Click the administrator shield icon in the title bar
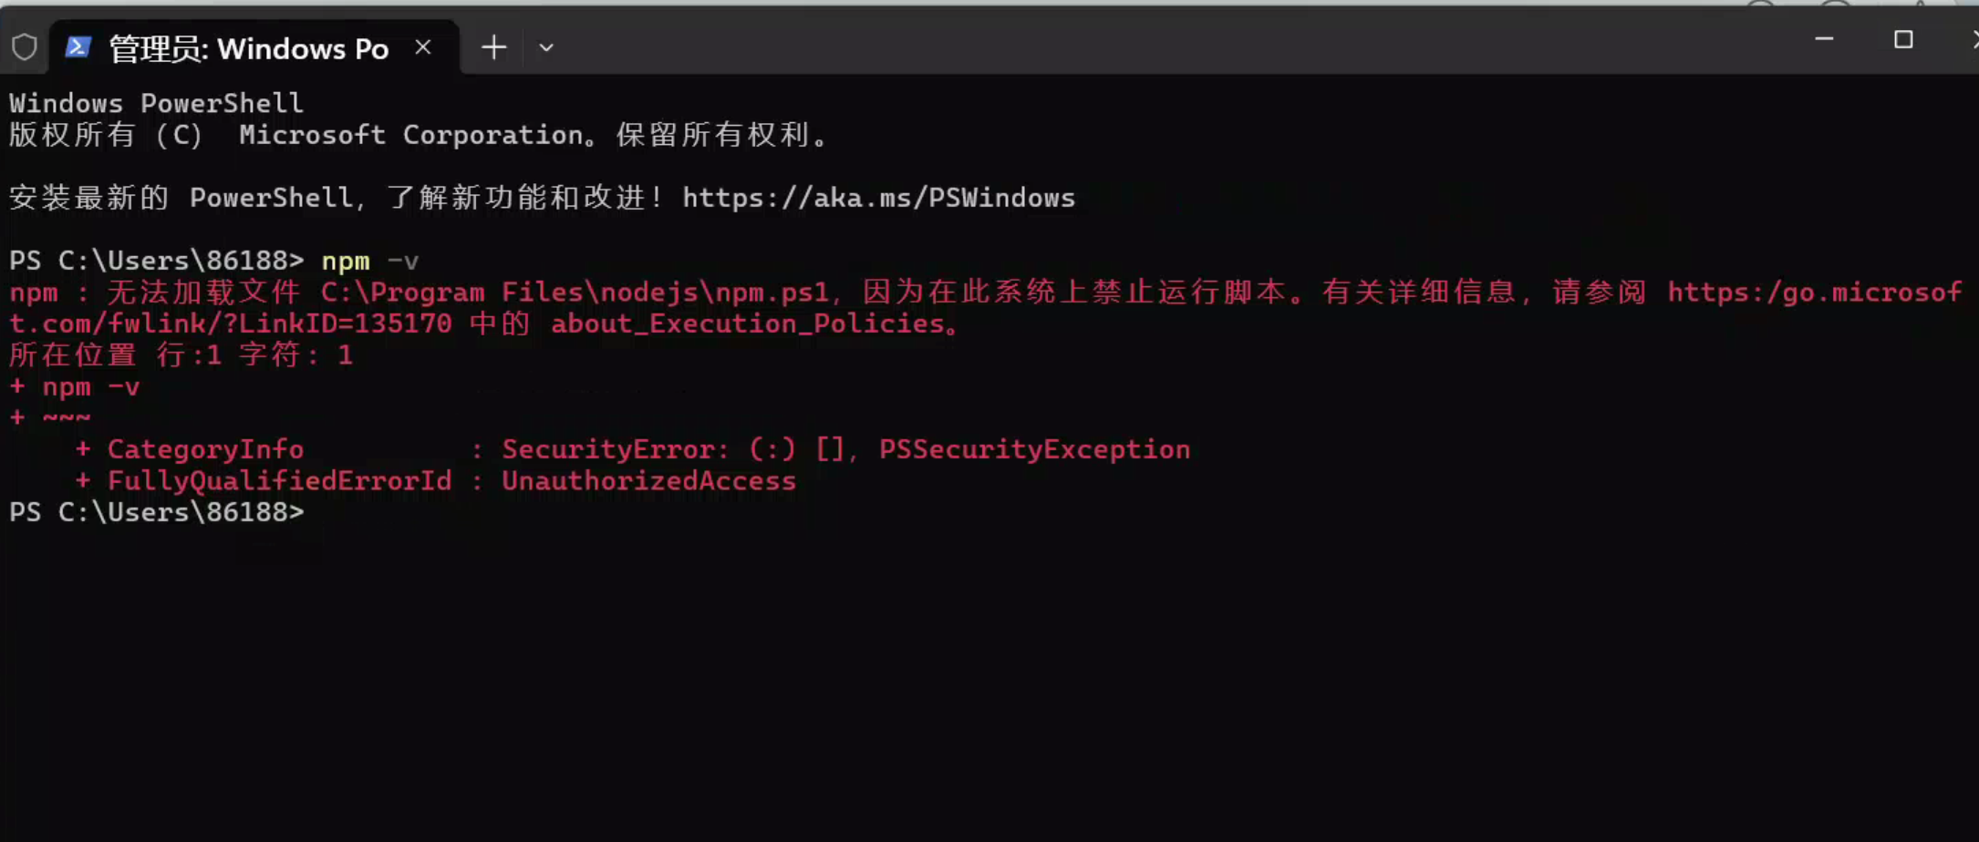The height and width of the screenshot is (842, 1979). pyautogui.click(x=25, y=46)
